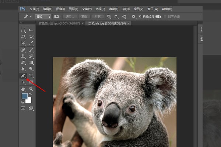
Task: Close the Koala.jpg tab
Action: 129,23
